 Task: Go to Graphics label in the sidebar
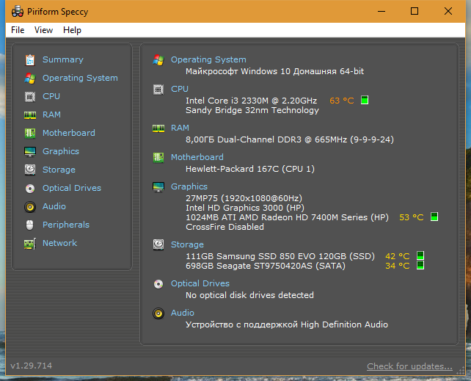tap(61, 151)
